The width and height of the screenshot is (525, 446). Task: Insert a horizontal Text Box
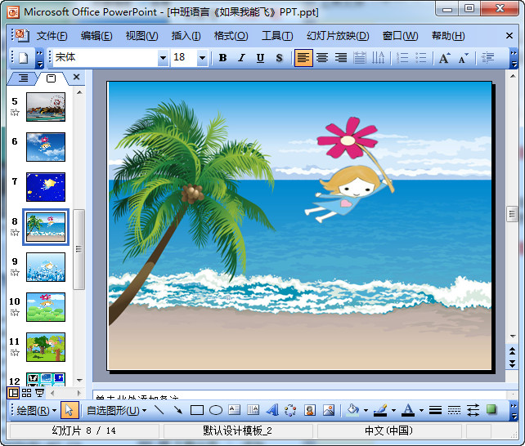235,410
